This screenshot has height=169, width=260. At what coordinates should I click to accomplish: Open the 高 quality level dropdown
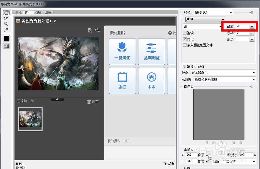click(203, 26)
